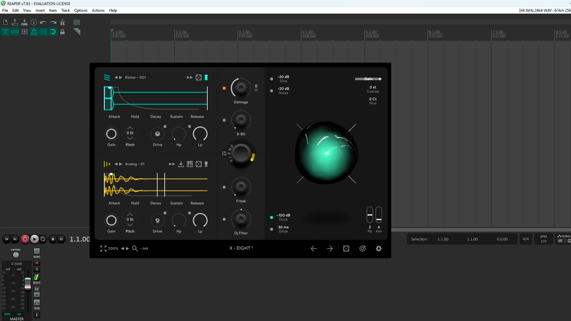Screen dimensions: 571x321
Task: Toggle the metronome icon
Action: (62, 22)
